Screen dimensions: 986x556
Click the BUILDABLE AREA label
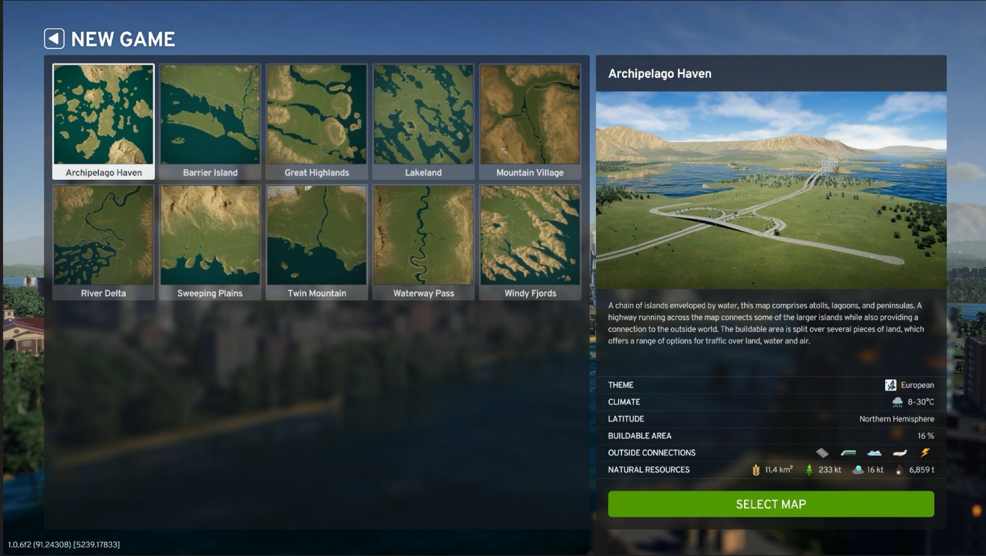640,436
